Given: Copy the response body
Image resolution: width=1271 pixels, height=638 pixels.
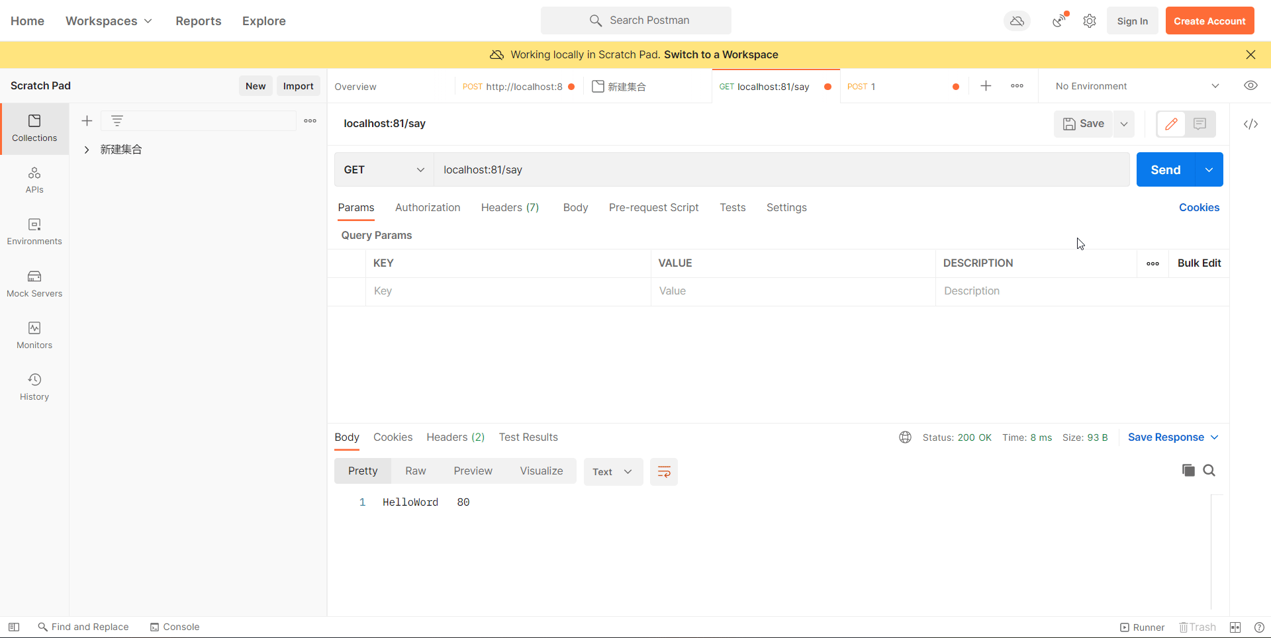Looking at the screenshot, I should (x=1188, y=471).
